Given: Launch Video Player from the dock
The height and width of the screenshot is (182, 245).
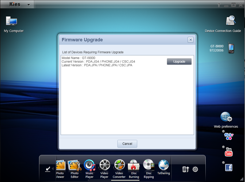Looking at the screenshot, I should click(x=105, y=165).
